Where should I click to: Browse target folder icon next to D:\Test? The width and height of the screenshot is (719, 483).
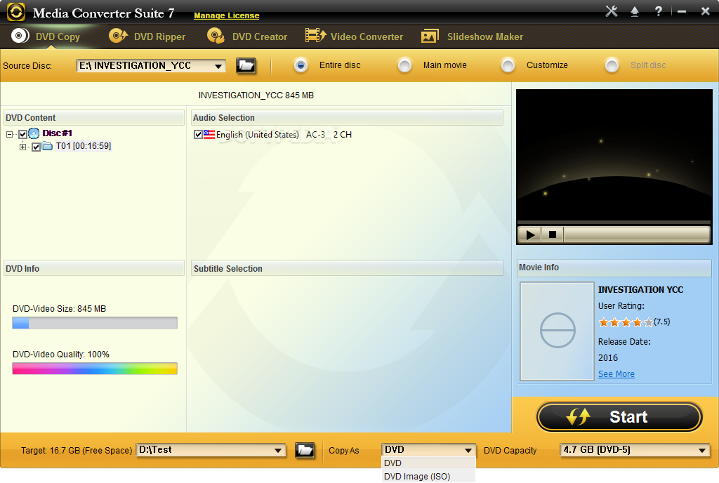click(305, 451)
